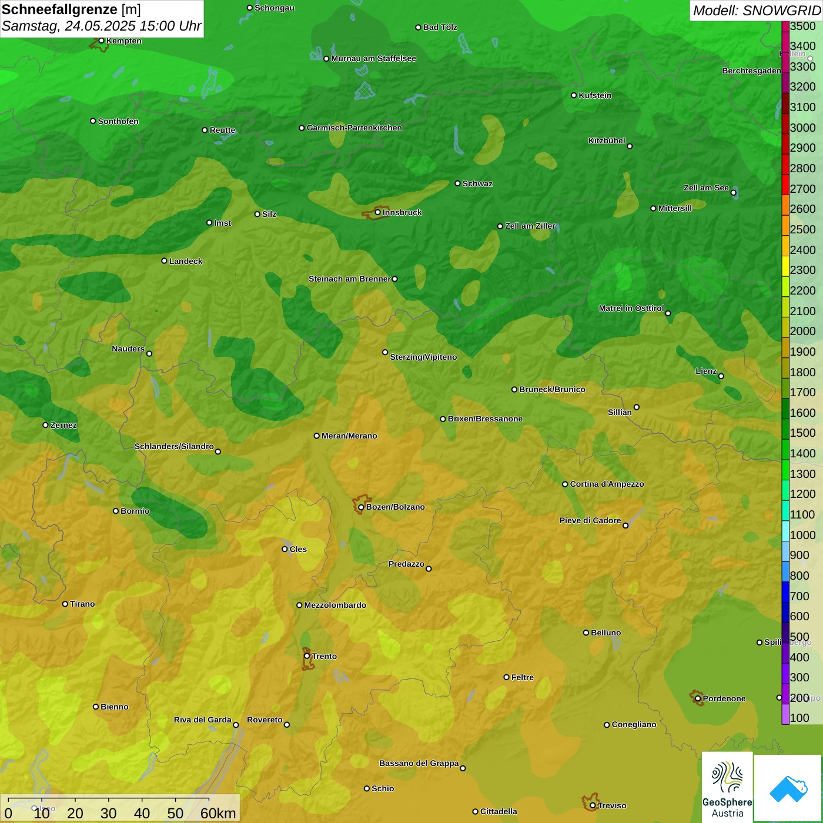This screenshot has height=823, width=823.
Task: Select the Tirano marker dot
Action: pyautogui.click(x=65, y=604)
